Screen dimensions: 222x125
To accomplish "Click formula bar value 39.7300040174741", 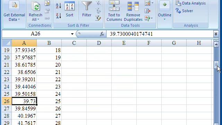I will (x=131, y=34).
